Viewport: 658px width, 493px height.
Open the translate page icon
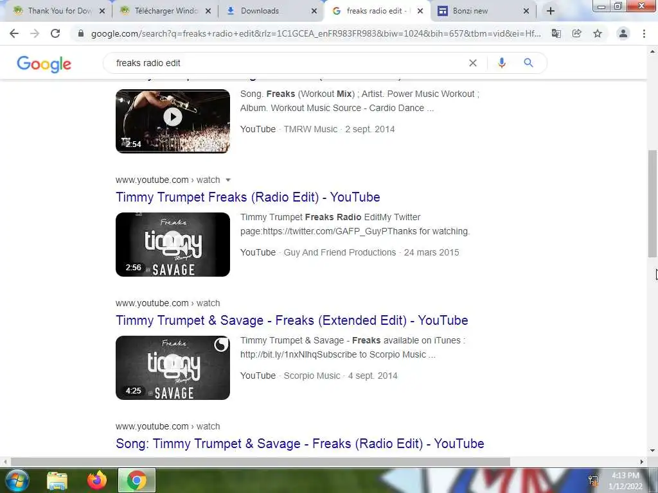556,33
